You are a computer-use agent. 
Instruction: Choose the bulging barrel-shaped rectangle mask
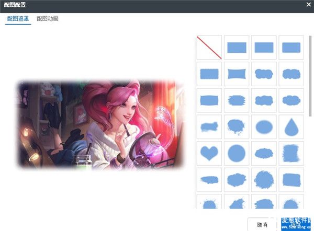click(209, 100)
